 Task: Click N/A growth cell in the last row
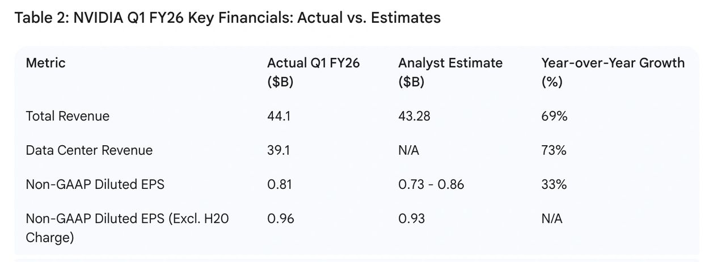[x=551, y=218]
